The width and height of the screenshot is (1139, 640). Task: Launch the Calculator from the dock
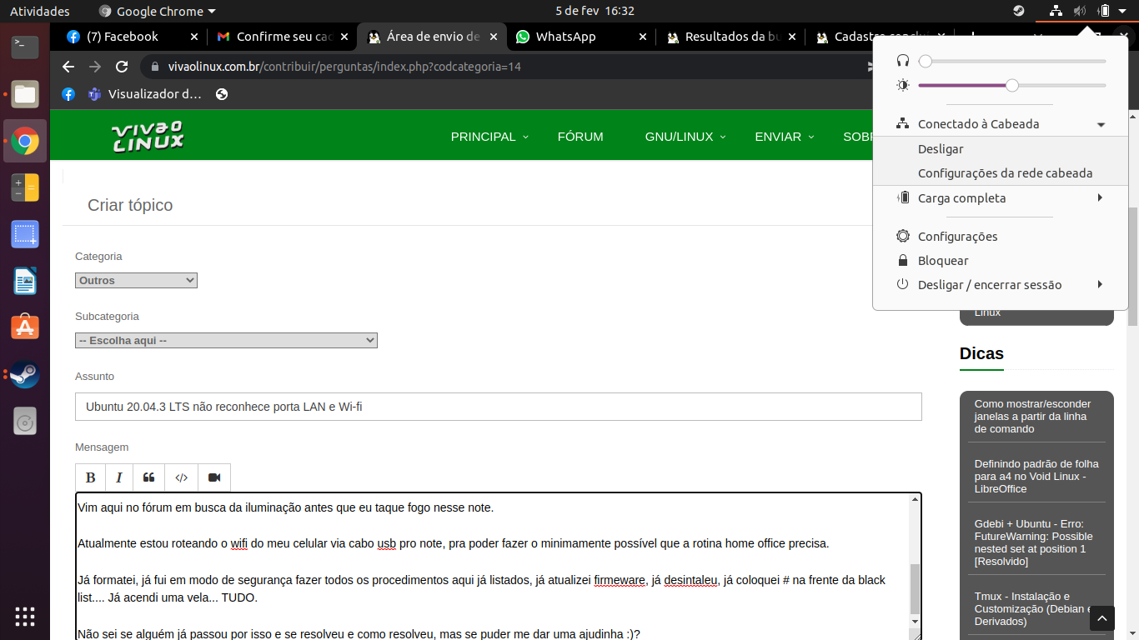tap(25, 187)
